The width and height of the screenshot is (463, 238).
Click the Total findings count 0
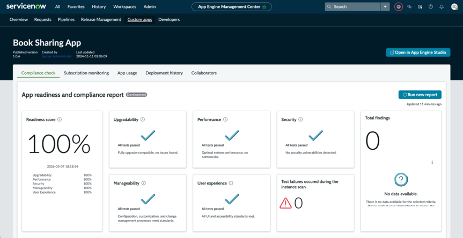372,141
